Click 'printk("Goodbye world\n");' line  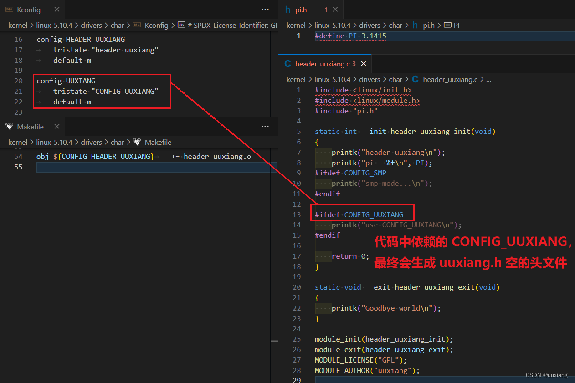click(x=386, y=308)
